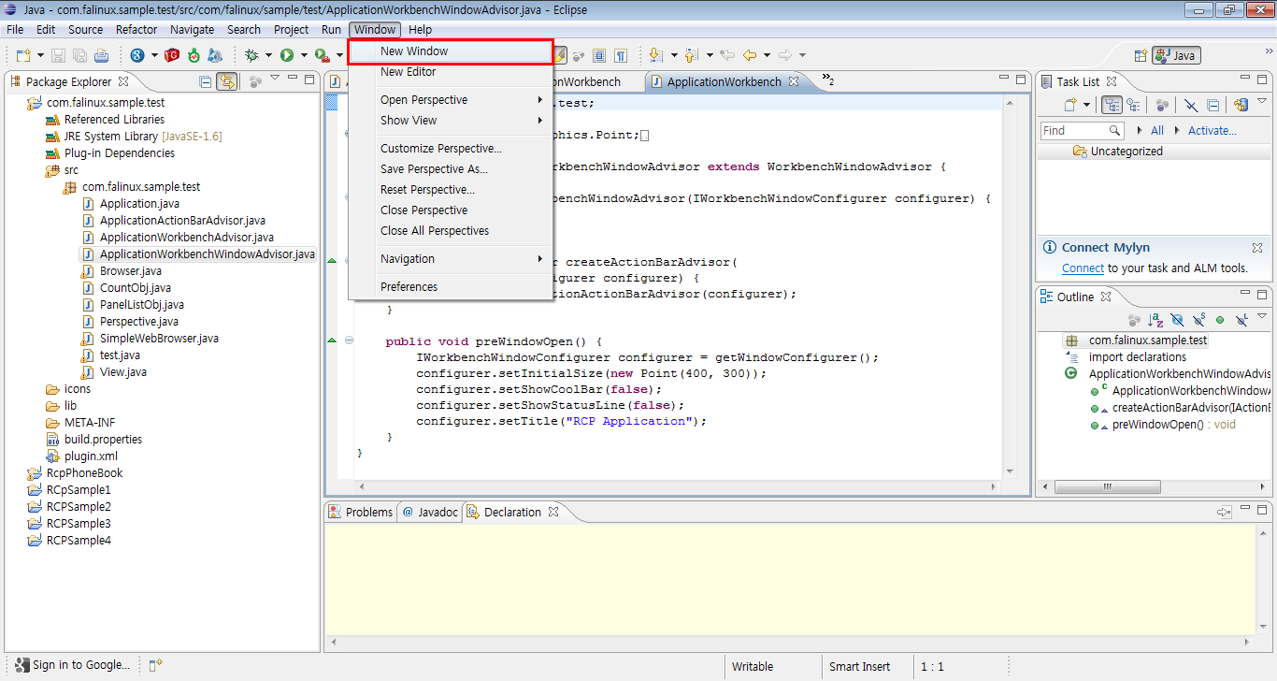1277x681 pixels.
Task: Click the Next Annotation arrow icon
Action: 655,55
